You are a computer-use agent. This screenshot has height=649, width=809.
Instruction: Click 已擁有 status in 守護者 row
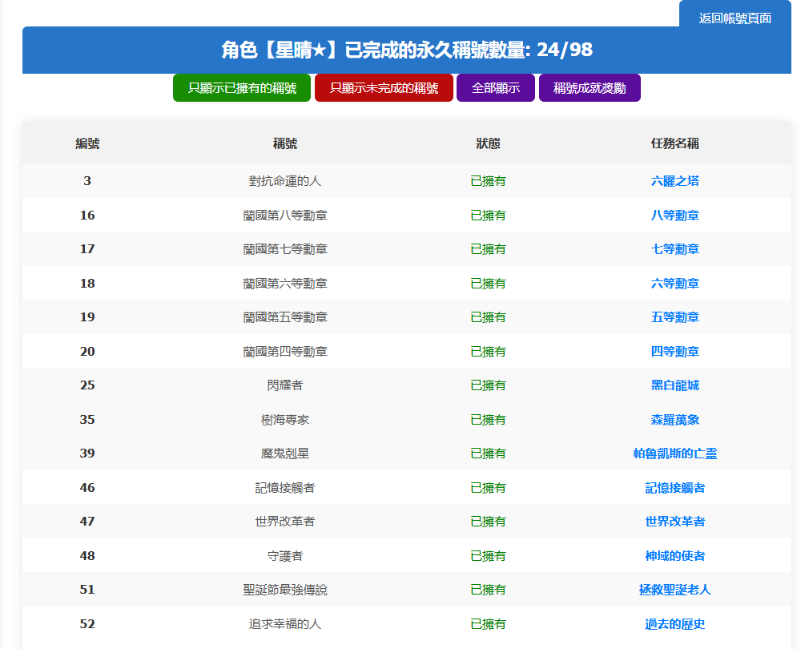pos(488,555)
